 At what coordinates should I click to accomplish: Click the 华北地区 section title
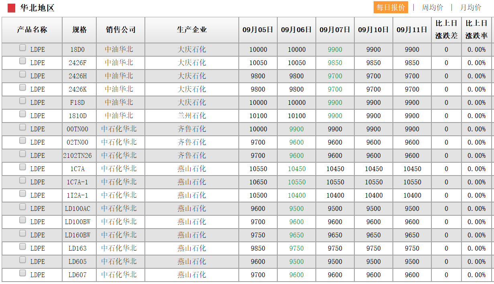pos(37,8)
